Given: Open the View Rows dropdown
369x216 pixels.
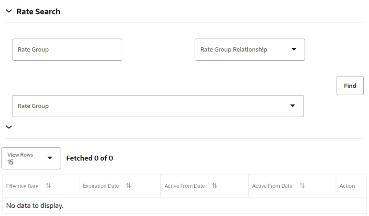Looking at the screenshot, I should [32, 158].
